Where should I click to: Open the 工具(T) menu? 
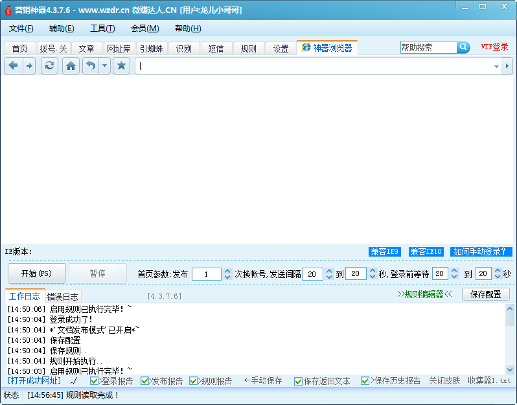pos(102,29)
